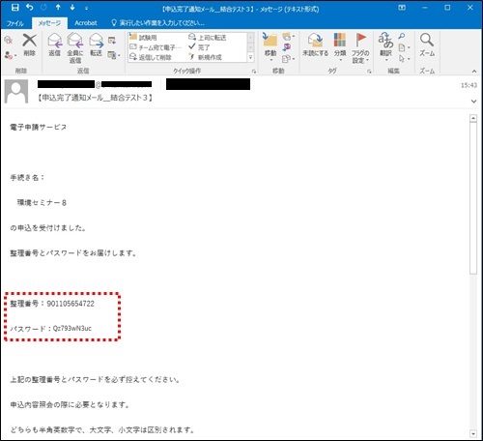This screenshot has height=441, width=483.
Task: Click the message body scrollbar down arrow
Action: (x=473, y=434)
